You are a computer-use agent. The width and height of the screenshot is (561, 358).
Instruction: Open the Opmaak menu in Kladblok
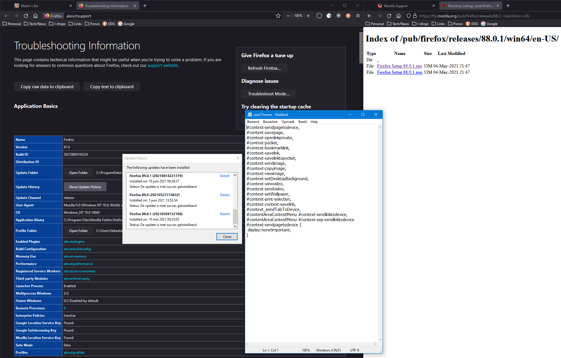coord(288,122)
